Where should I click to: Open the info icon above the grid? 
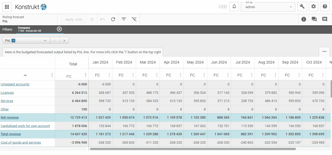(x=304, y=19)
